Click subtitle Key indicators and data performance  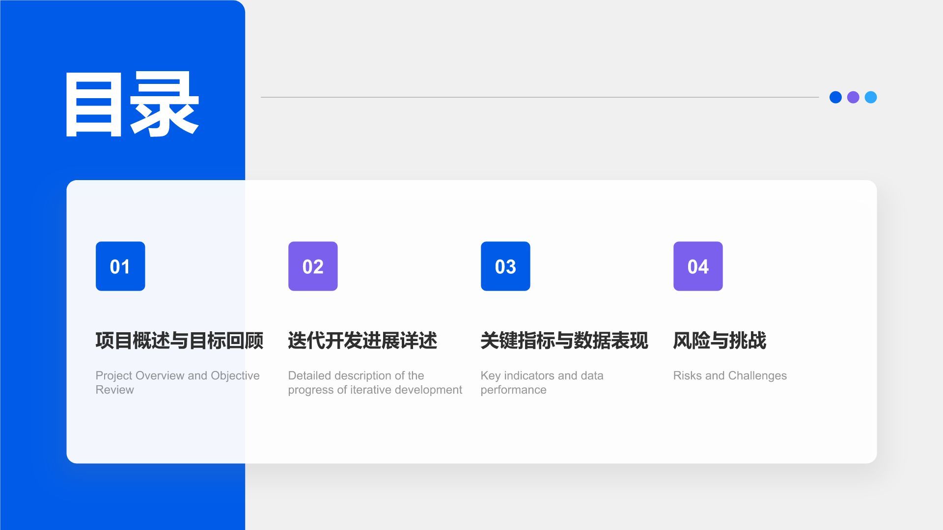point(542,382)
